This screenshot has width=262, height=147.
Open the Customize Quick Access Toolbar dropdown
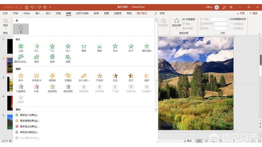click(x=50, y=7)
